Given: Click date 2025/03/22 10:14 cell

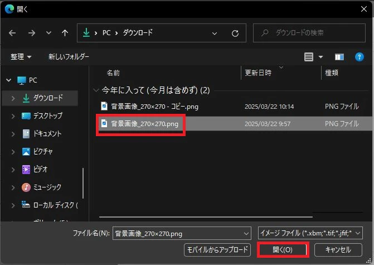Looking at the screenshot, I should [x=269, y=107].
